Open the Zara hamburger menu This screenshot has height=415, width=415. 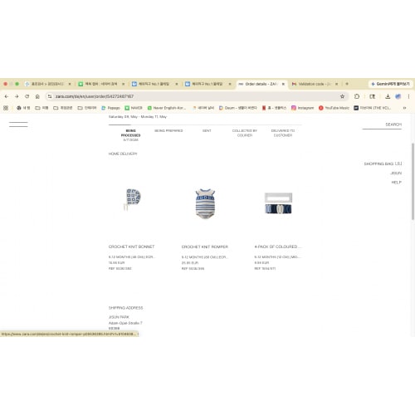click(18, 124)
